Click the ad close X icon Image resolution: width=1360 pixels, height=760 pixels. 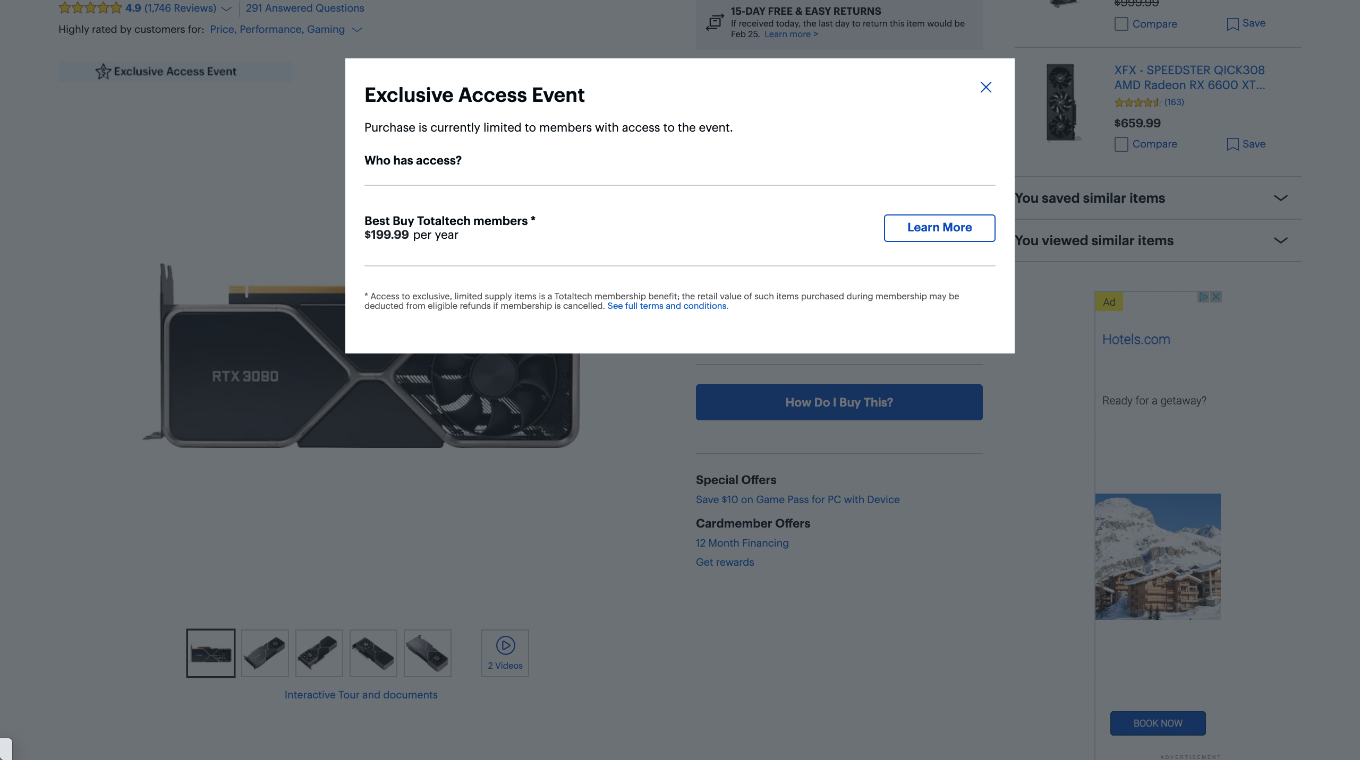coord(1215,297)
